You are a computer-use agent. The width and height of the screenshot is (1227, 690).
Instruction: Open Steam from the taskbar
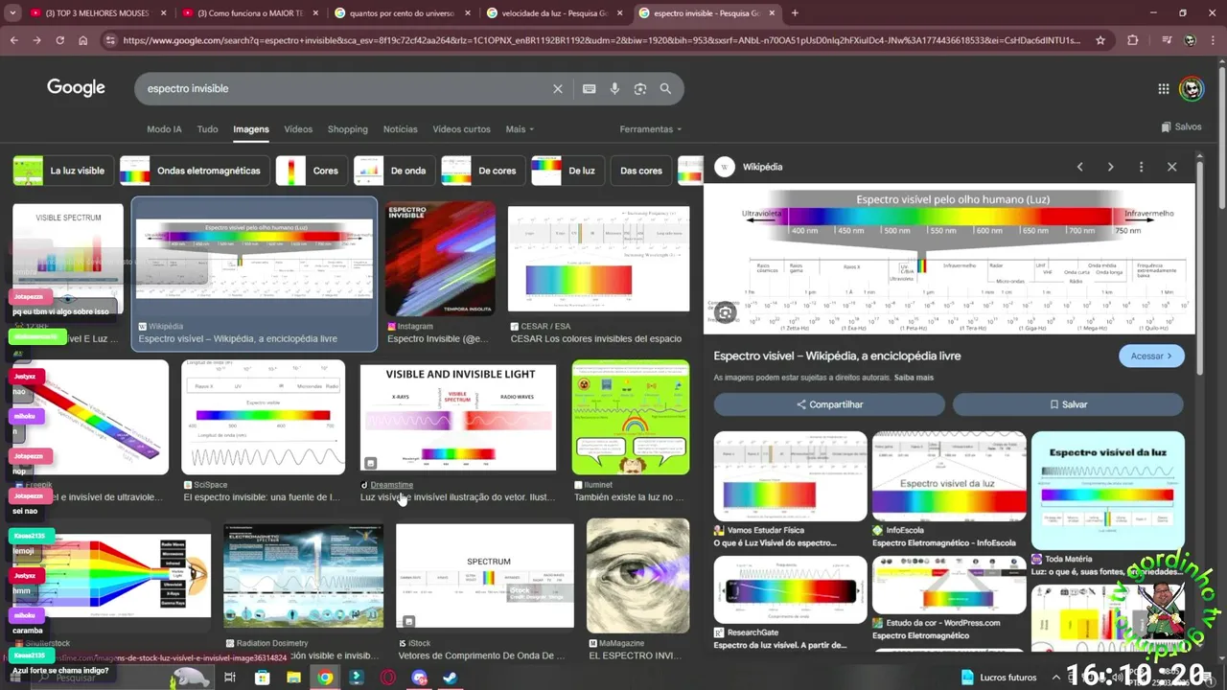point(450,678)
